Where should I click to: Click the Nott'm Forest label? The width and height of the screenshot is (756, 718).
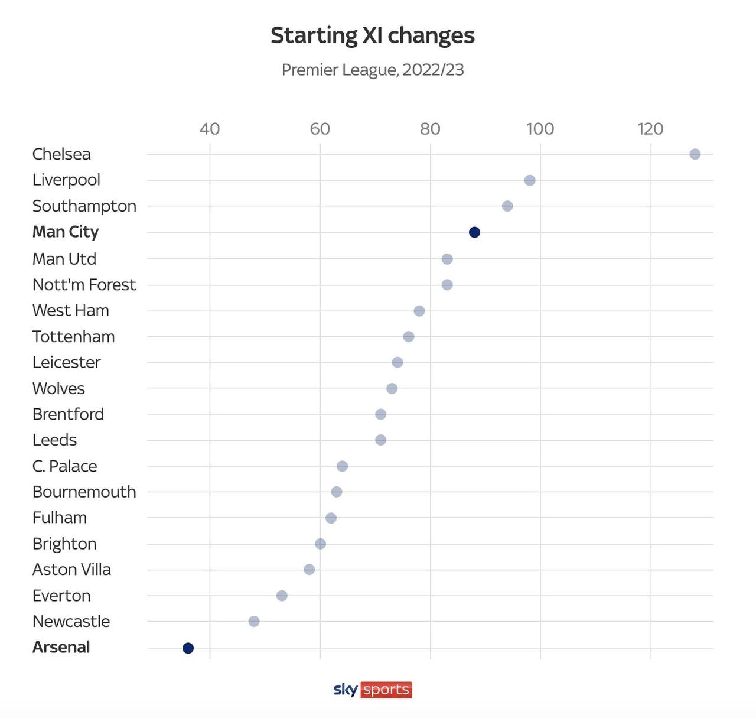pos(84,285)
